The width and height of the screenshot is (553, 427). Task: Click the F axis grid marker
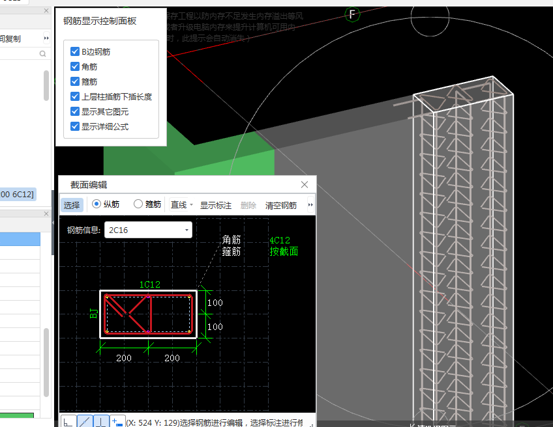tap(352, 14)
